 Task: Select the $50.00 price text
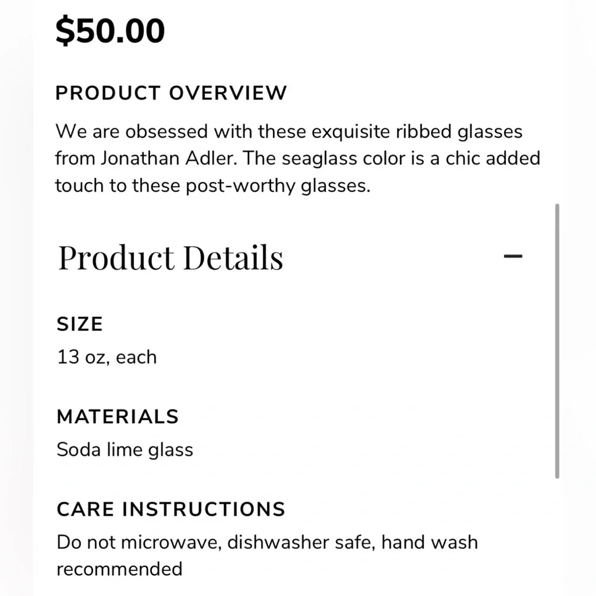click(x=110, y=31)
